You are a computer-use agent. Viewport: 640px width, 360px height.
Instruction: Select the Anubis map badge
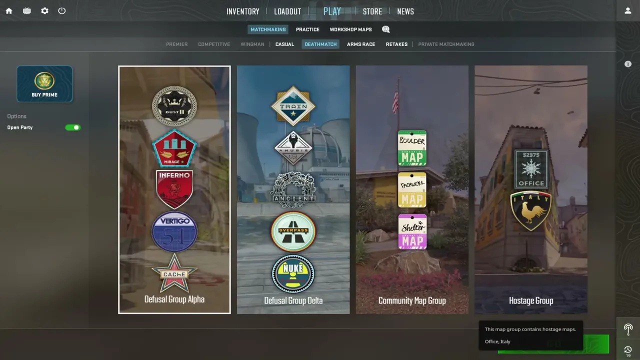(x=293, y=148)
